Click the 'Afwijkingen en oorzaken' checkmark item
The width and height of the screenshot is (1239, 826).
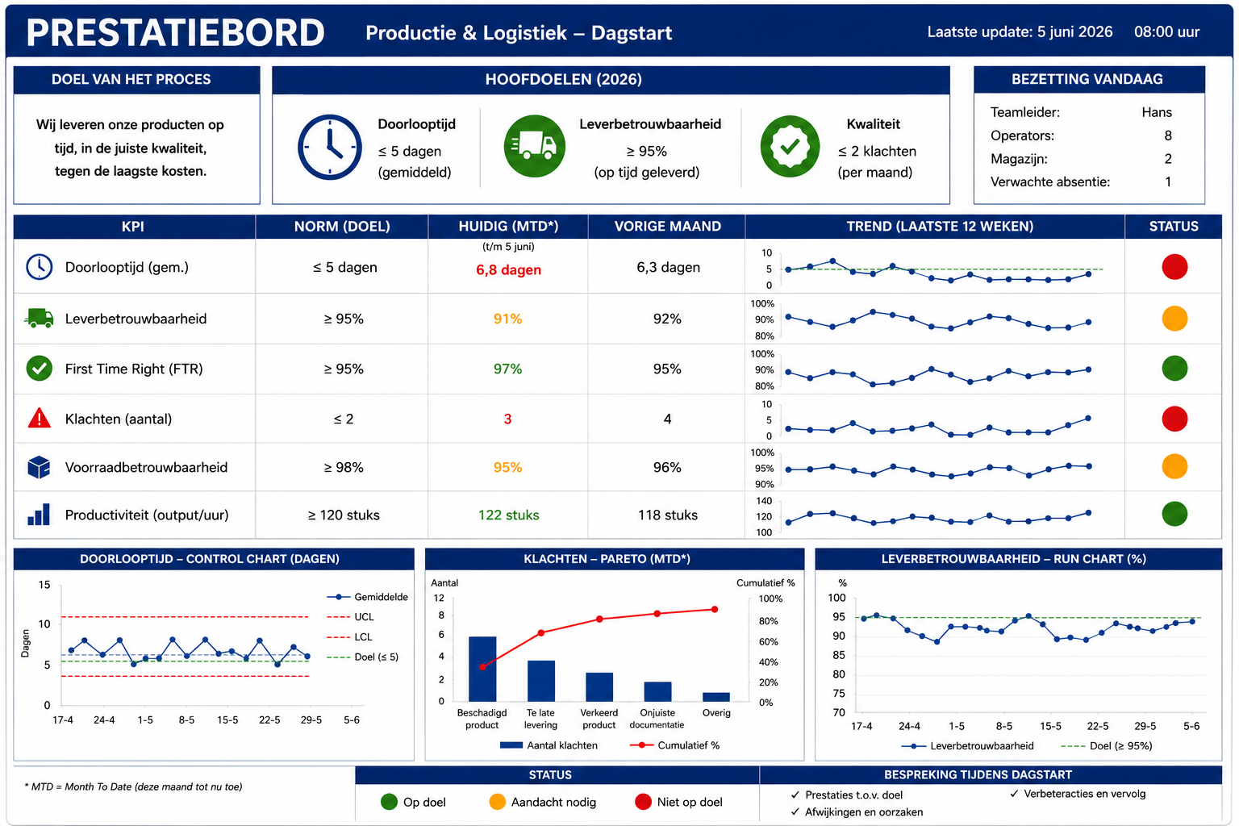tap(857, 812)
